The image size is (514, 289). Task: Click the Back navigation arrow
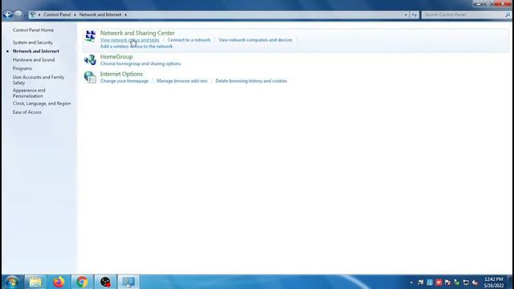8,14
